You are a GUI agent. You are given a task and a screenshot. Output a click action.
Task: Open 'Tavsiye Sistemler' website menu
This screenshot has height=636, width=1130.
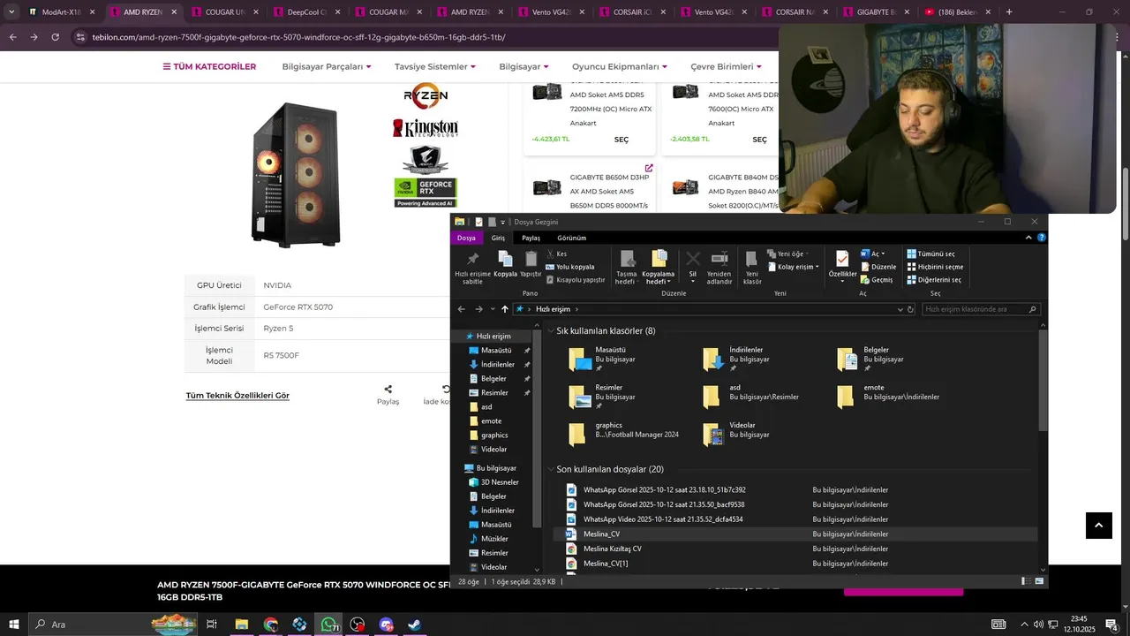click(x=434, y=66)
